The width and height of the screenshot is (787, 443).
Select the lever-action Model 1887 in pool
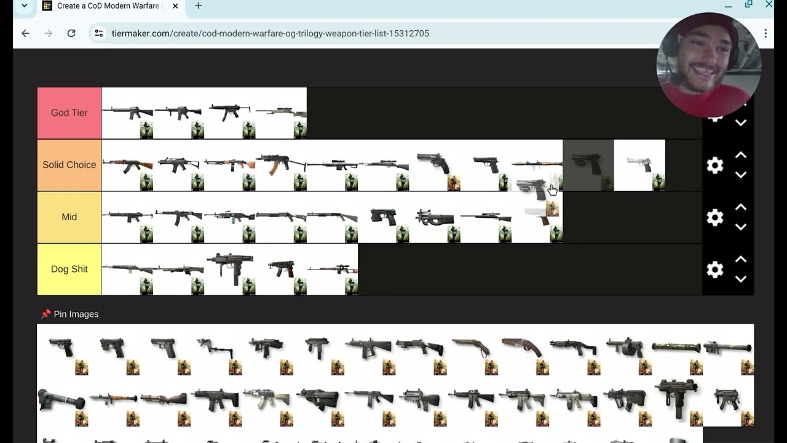pos(472,349)
